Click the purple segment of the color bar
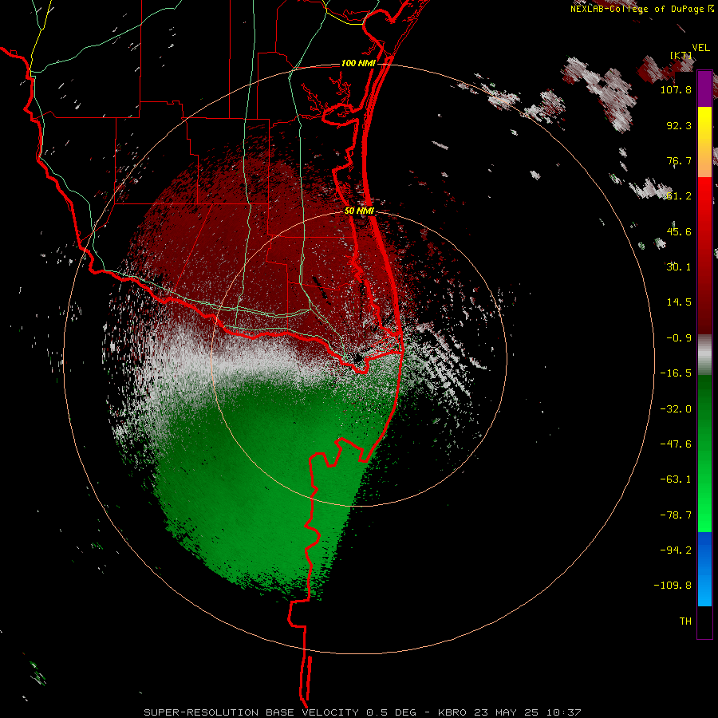This screenshot has height=718, width=718. (x=704, y=89)
